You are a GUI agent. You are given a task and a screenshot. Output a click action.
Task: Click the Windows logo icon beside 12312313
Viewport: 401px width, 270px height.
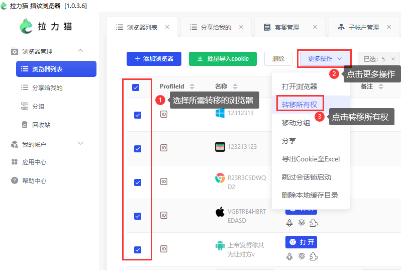point(220,113)
